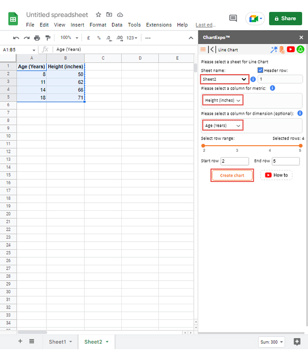Star the Untitled spreadsheet
308x356 pixels.
[x=99, y=15]
